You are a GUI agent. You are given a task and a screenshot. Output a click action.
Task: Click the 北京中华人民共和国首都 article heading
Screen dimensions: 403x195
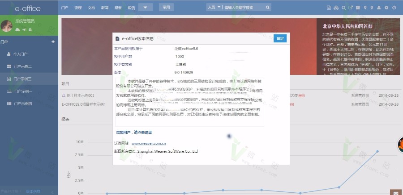pyautogui.click(x=347, y=26)
